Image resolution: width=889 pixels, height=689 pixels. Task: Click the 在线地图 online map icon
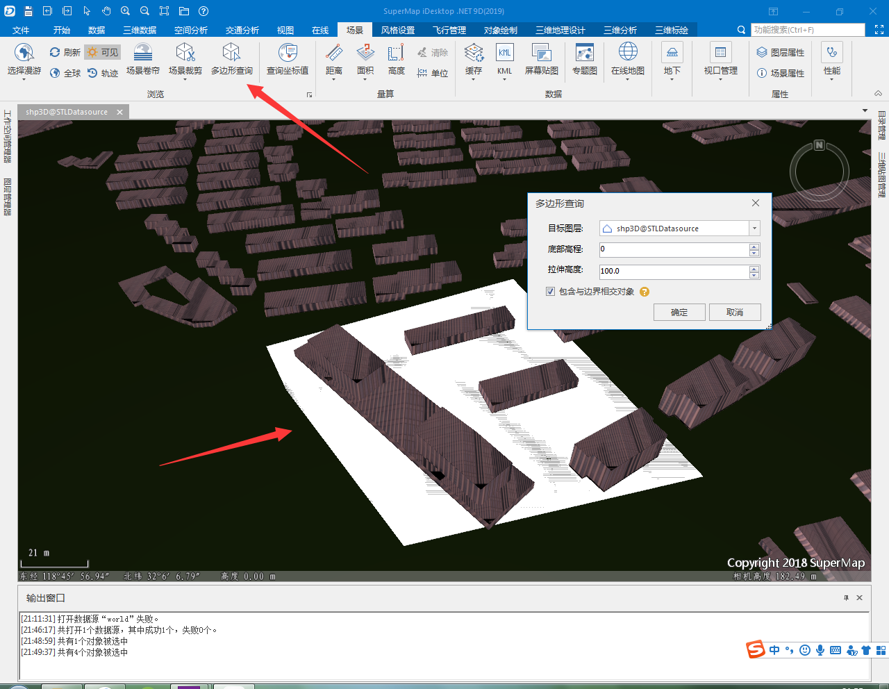pos(628,53)
